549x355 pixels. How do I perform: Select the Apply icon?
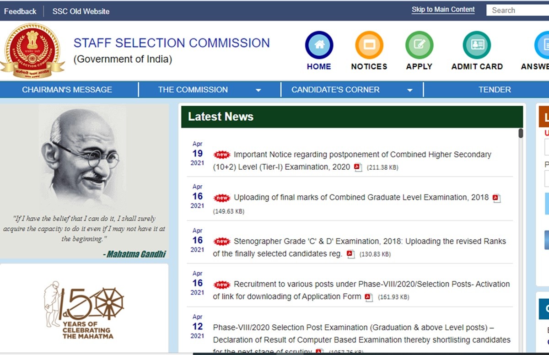point(419,45)
